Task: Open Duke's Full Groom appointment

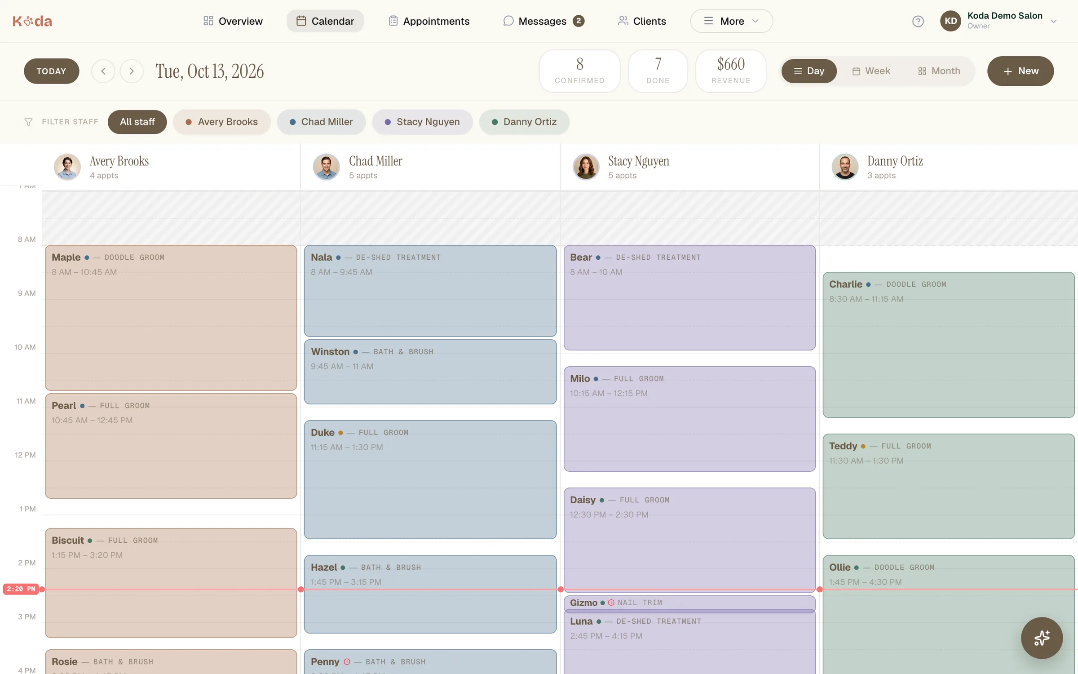Action: [x=430, y=479]
